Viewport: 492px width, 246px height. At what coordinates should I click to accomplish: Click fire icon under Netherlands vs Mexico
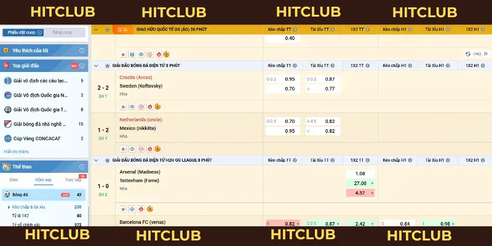tap(149, 149)
